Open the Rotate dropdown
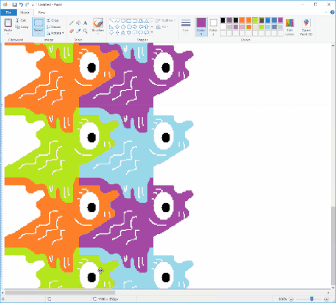Image resolution: width=336 pixels, height=303 pixels. pos(55,33)
